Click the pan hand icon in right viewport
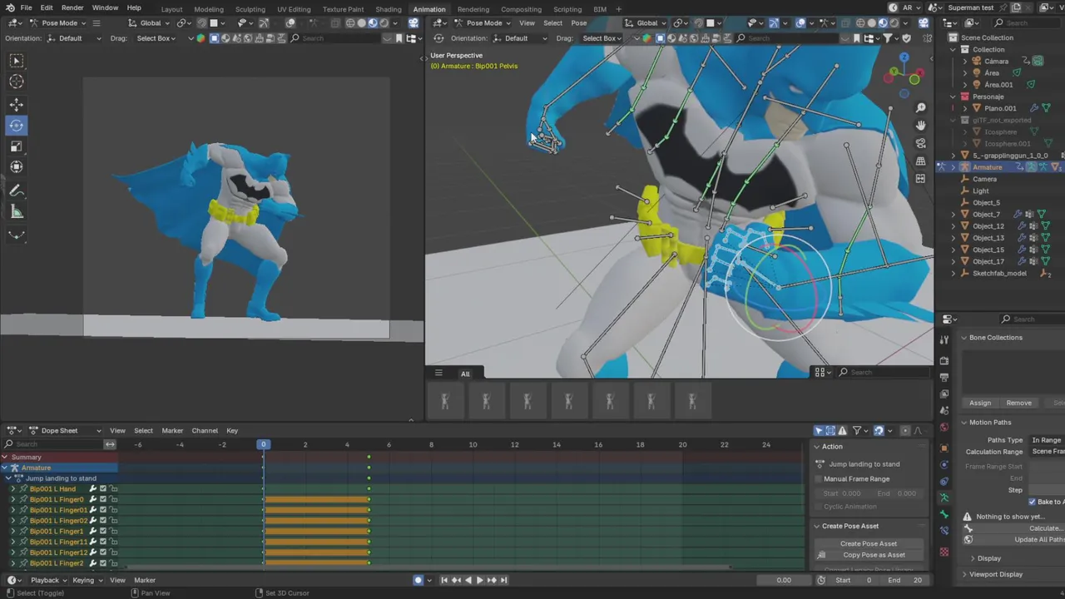This screenshot has height=599, width=1065. point(920,126)
